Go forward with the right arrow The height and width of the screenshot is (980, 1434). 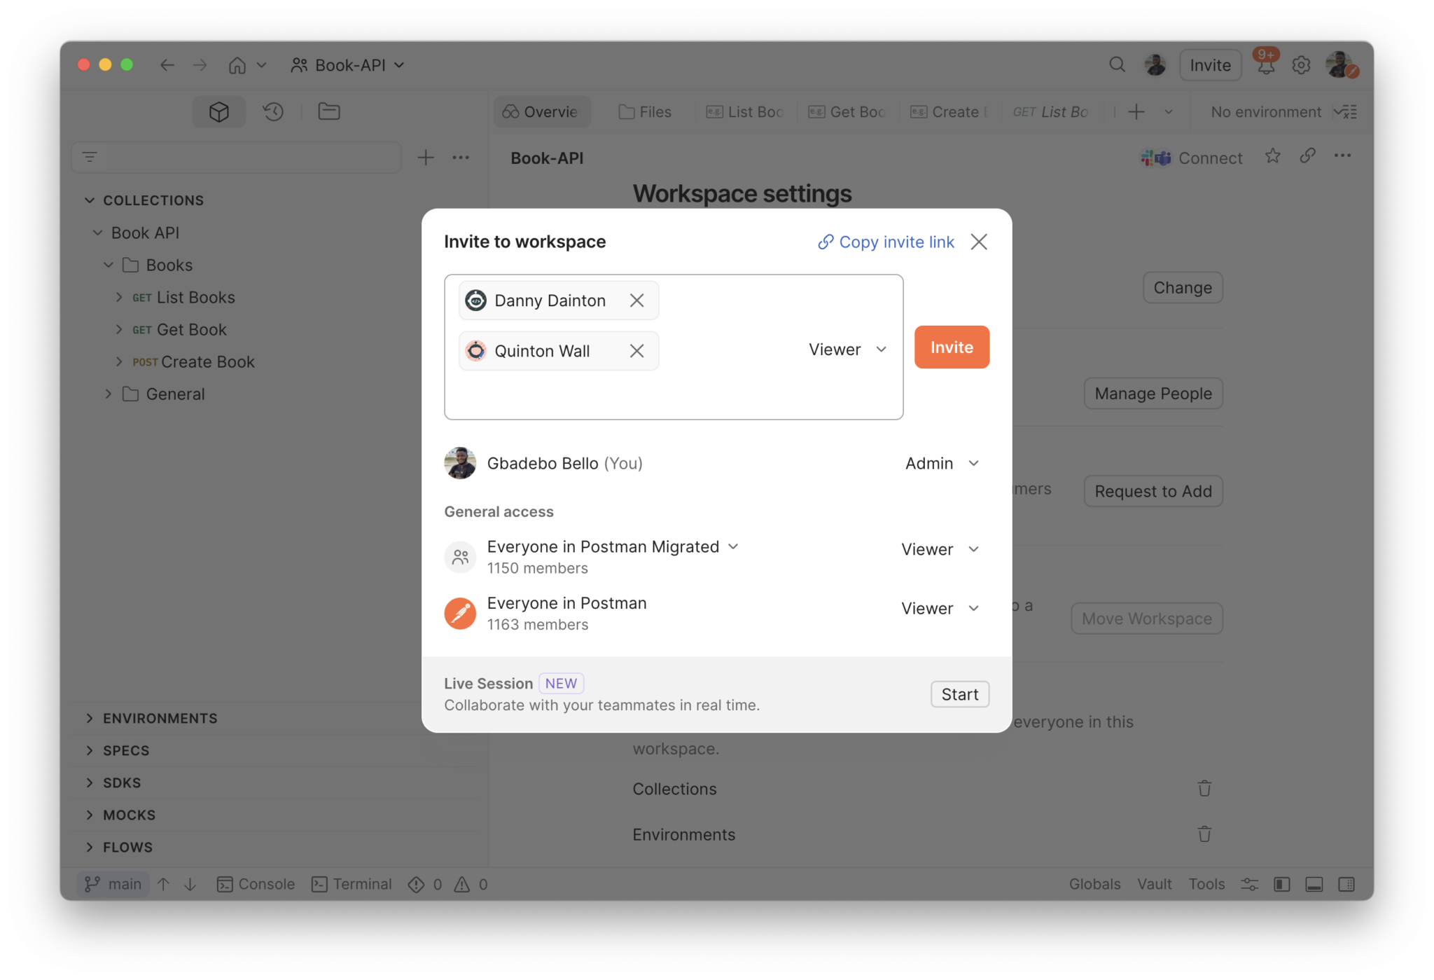pos(200,65)
